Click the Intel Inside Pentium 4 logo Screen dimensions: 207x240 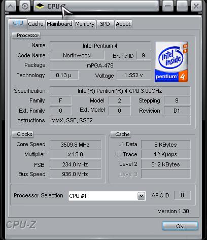[171, 62]
